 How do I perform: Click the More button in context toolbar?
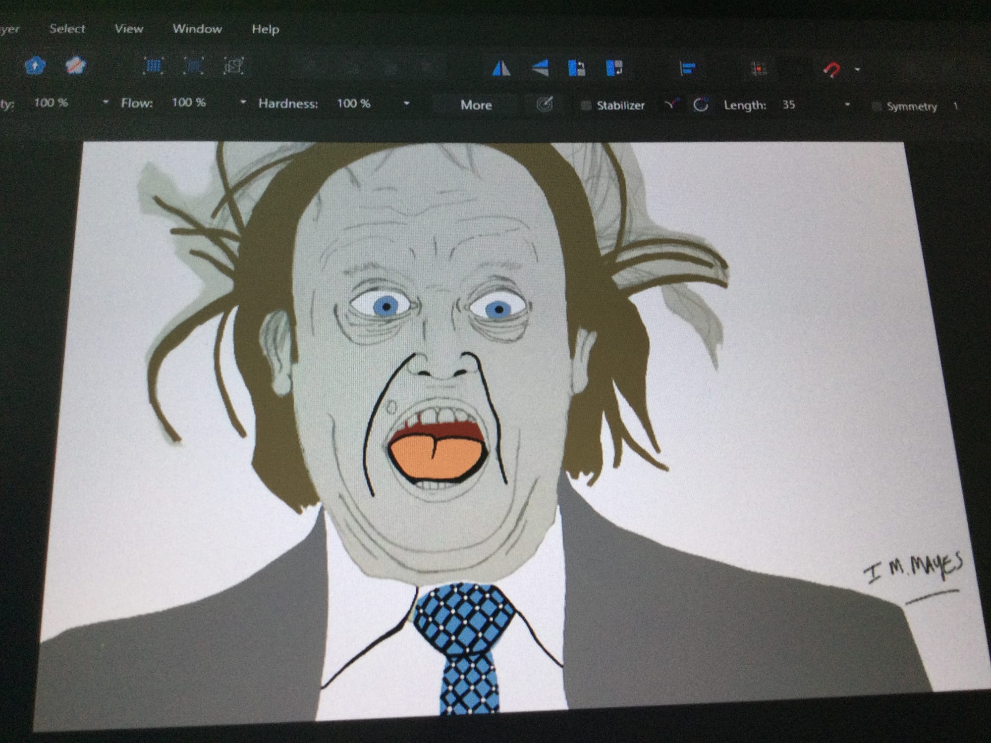pyautogui.click(x=476, y=105)
